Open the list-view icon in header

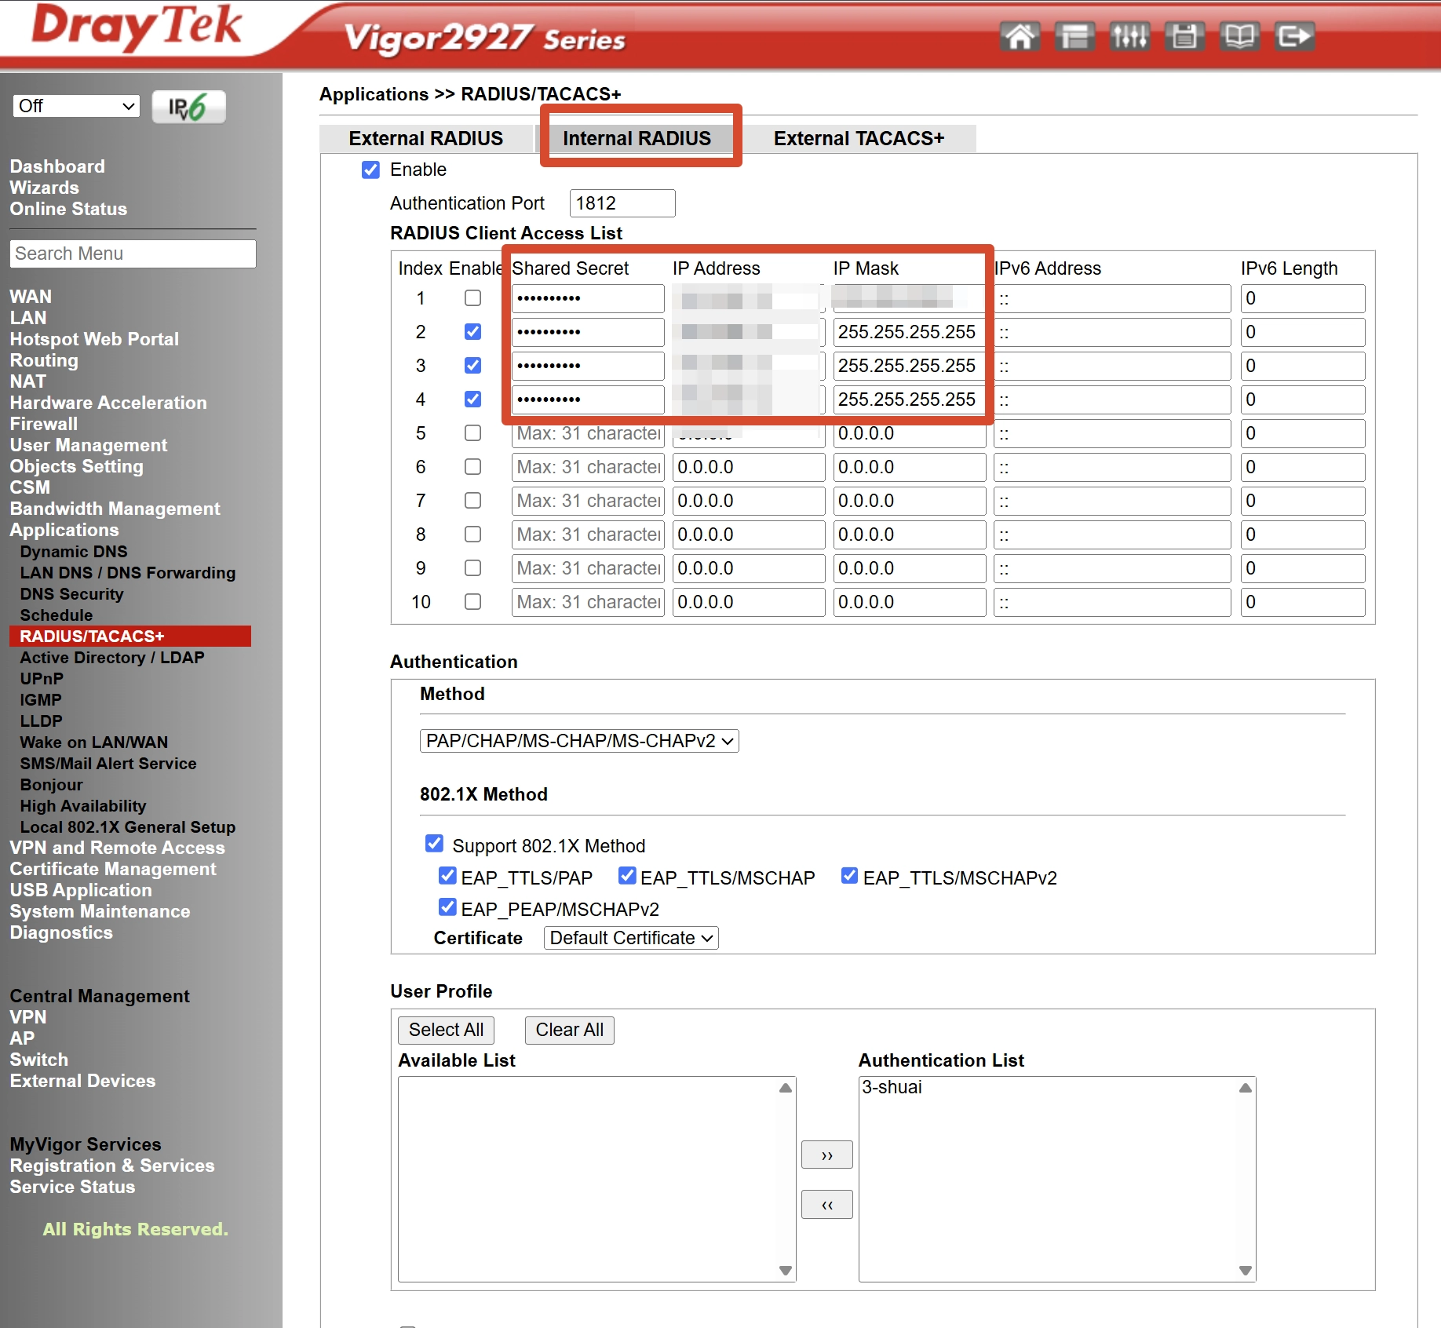pyautogui.click(x=1074, y=37)
